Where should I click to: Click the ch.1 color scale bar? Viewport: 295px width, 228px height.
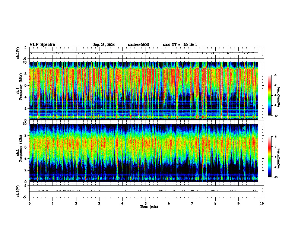[269, 95]
